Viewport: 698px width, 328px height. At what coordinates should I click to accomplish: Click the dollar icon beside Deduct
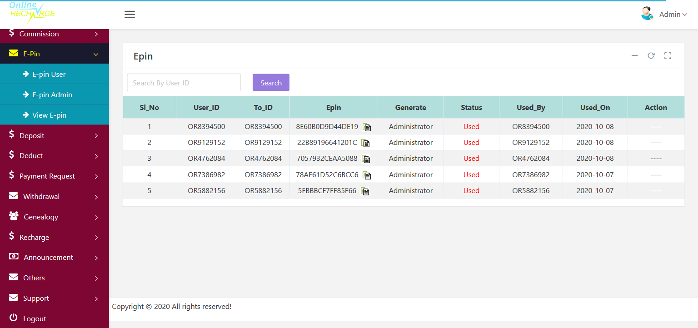[12, 155]
